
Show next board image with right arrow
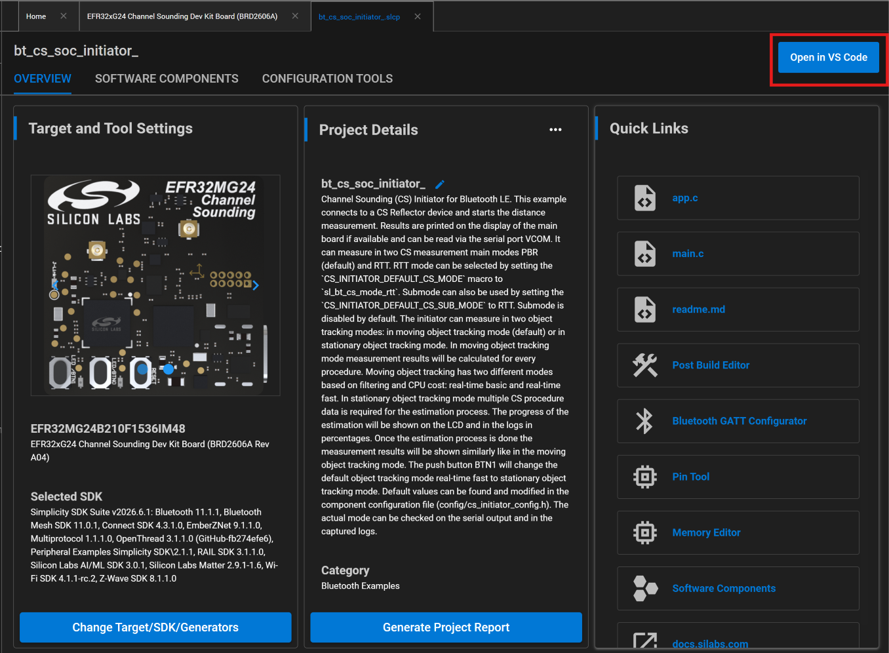coord(256,285)
